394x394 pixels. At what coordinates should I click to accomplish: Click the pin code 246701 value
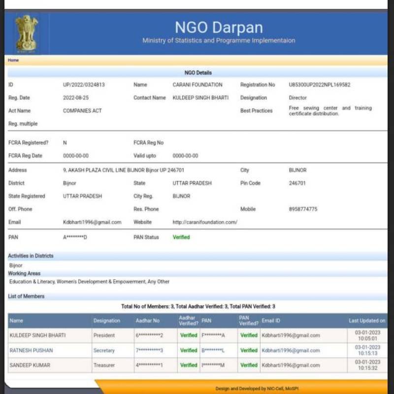(297, 183)
